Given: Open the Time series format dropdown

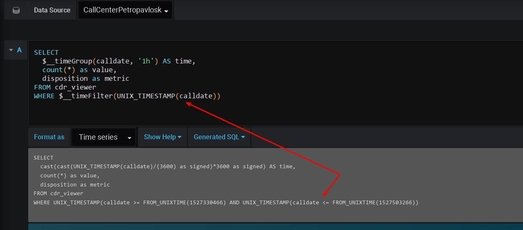Looking at the screenshot, I should click(x=103, y=137).
